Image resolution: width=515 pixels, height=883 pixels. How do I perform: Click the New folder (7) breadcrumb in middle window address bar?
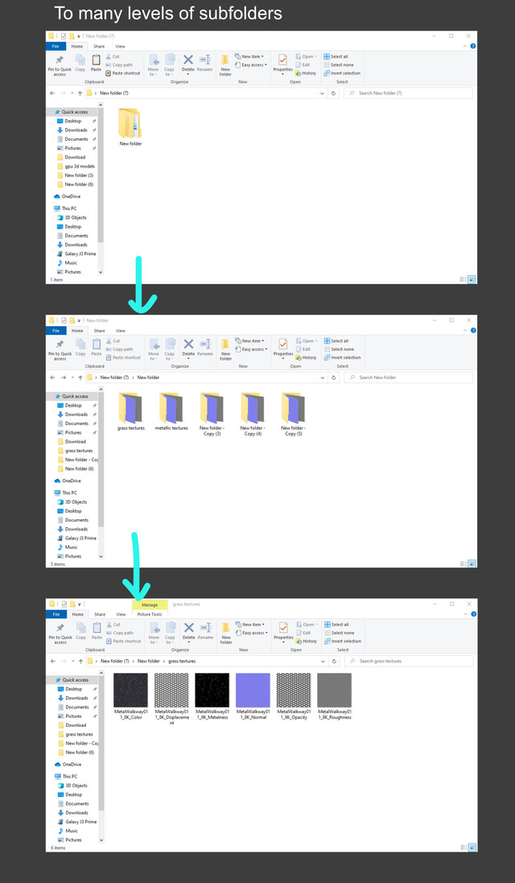[x=114, y=378]
